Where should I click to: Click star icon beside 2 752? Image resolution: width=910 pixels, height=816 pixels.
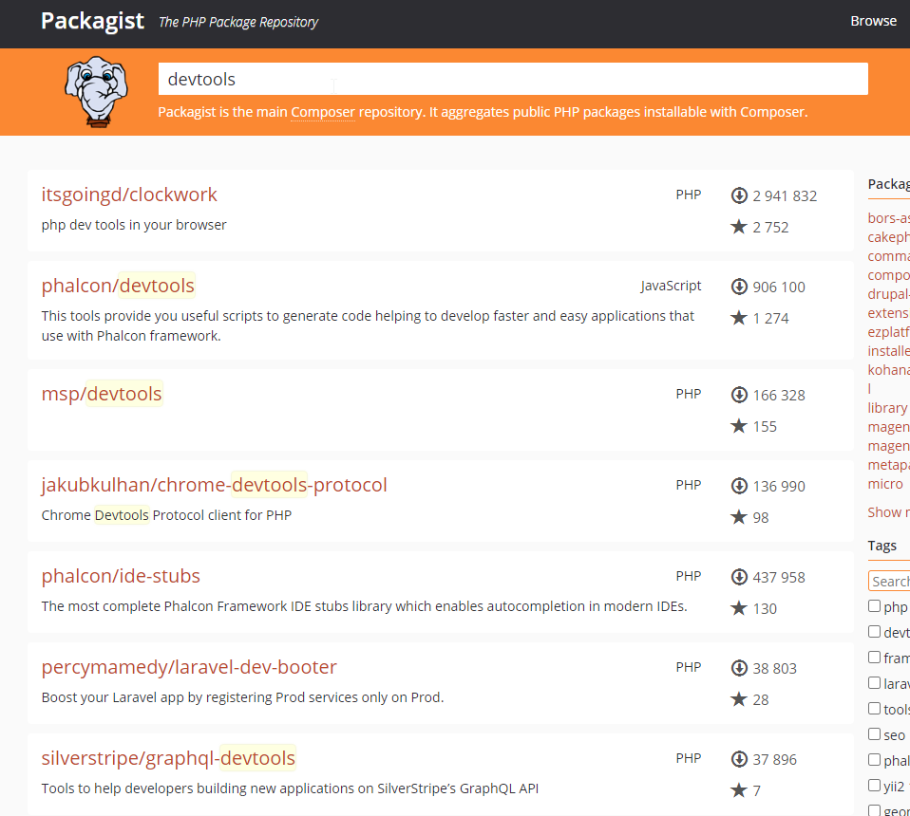(x=739, y=227)
